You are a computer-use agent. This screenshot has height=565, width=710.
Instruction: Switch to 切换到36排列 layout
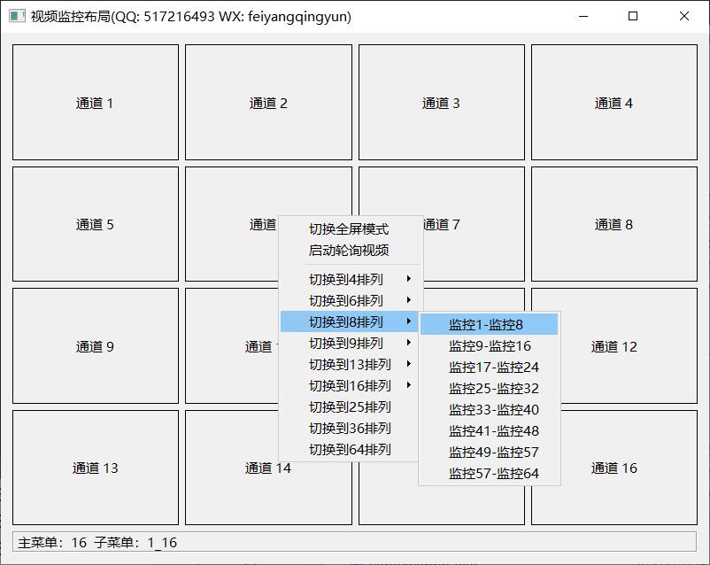click(x=349, y=429)
